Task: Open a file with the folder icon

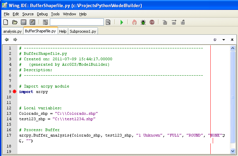Action: [x=15, y=22]
